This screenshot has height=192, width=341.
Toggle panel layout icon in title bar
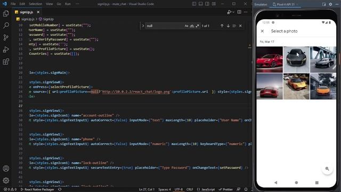[x=200, y=4]
